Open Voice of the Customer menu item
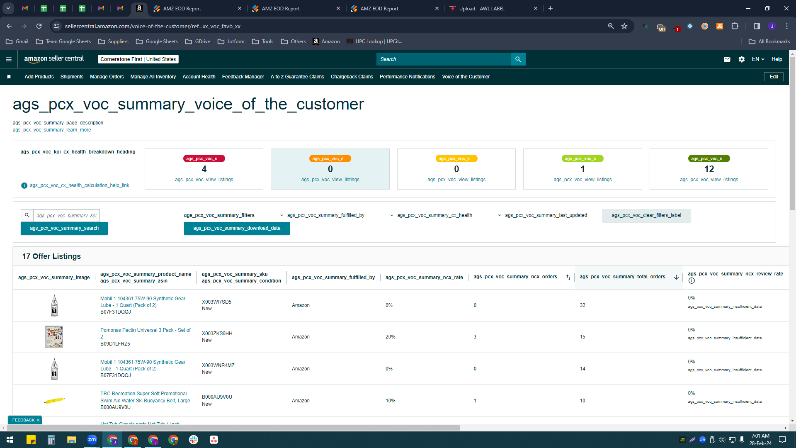Screen dimensions: 796x448 point(466,77)
